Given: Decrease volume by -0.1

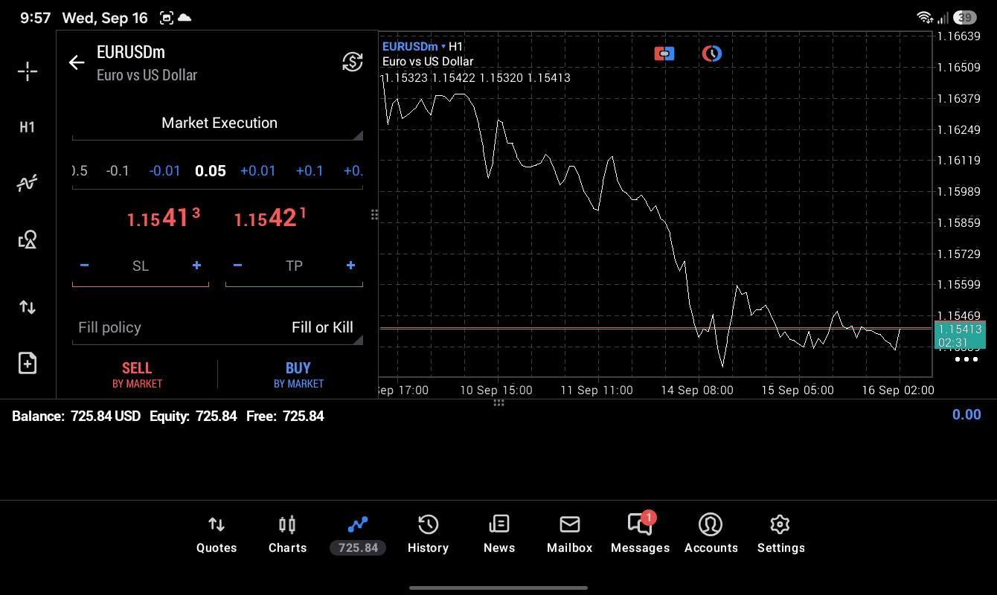Looking at the screenshot, I should (x=118, y=171).
